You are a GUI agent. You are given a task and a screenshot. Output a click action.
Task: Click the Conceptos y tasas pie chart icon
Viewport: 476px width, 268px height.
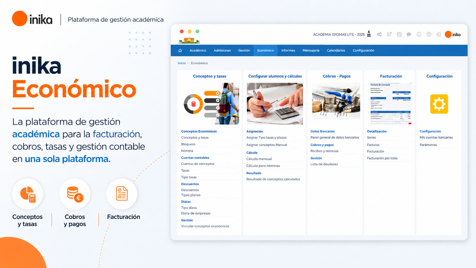[28, 194]
